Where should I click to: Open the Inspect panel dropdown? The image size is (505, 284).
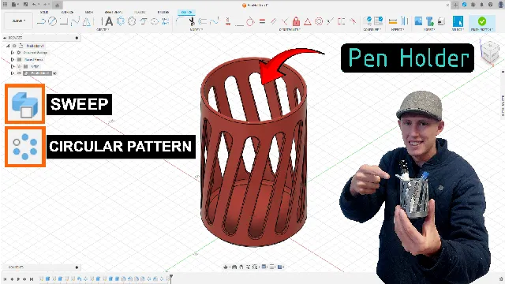coord(398,30)
